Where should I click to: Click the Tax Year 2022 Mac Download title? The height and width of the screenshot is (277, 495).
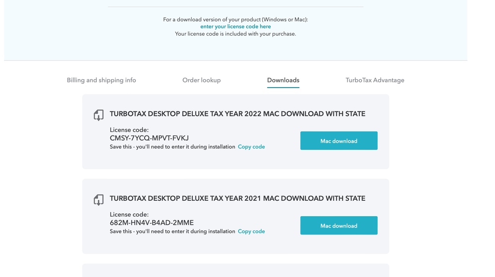coord(237,114)
